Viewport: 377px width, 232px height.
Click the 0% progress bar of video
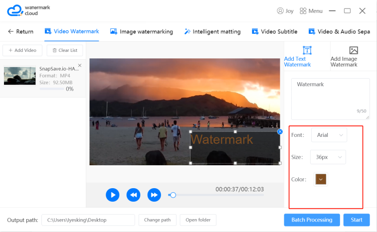click(52, 89)
